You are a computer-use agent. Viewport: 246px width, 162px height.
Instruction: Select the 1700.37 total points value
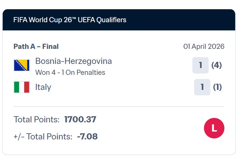point(80,120)
